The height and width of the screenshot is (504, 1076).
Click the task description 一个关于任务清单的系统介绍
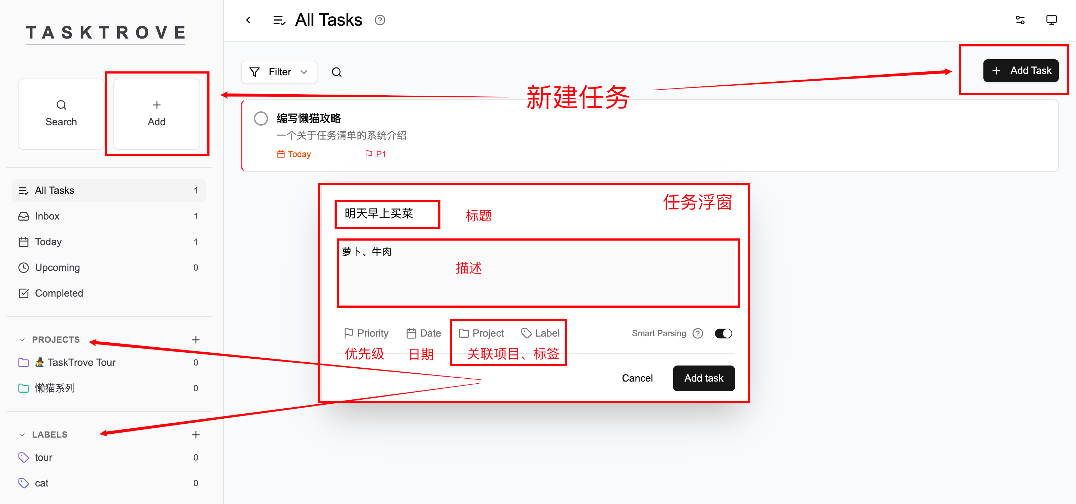[341, 136]
